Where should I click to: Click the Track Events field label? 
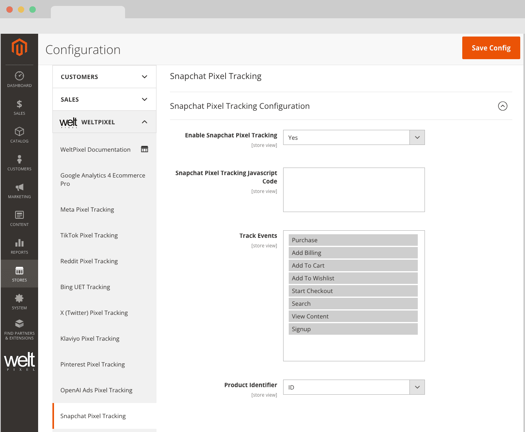tap(258, 236)
